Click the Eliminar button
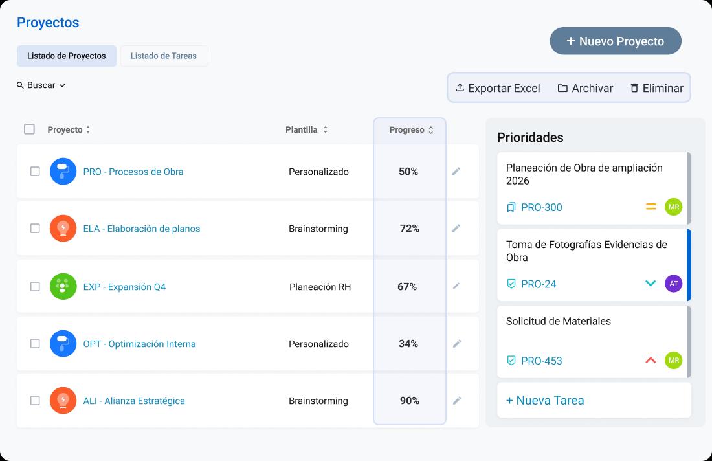The image size is (712, 461). (x=656, y=88)
